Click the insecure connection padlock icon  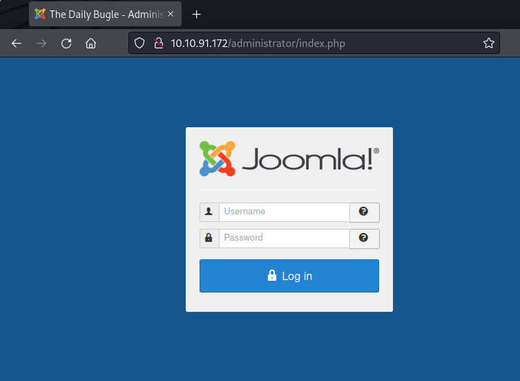click(159, 43)
